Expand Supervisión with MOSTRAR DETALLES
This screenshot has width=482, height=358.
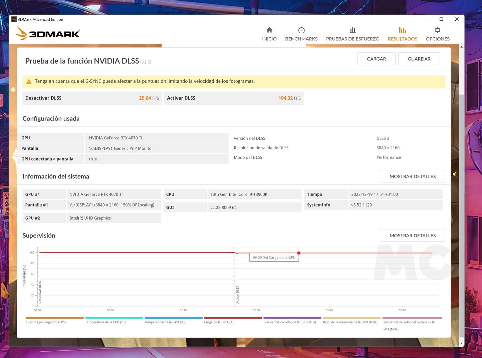coord(412,236)
